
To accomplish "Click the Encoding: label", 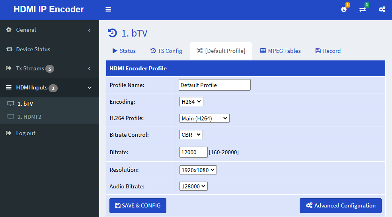I will [122, 102].
